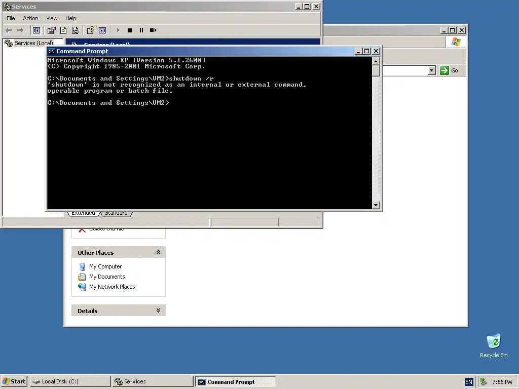Expand the Details panel
Viewport: 519px width, 389px height.
click(x=158, y=310)
